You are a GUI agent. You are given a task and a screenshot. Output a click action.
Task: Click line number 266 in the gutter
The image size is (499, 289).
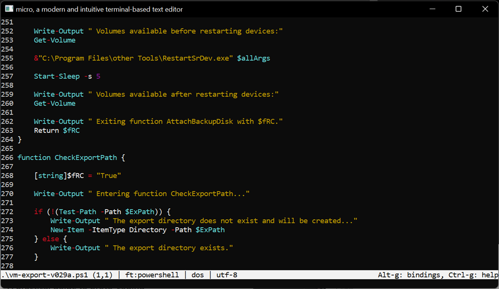click(7, 158)
